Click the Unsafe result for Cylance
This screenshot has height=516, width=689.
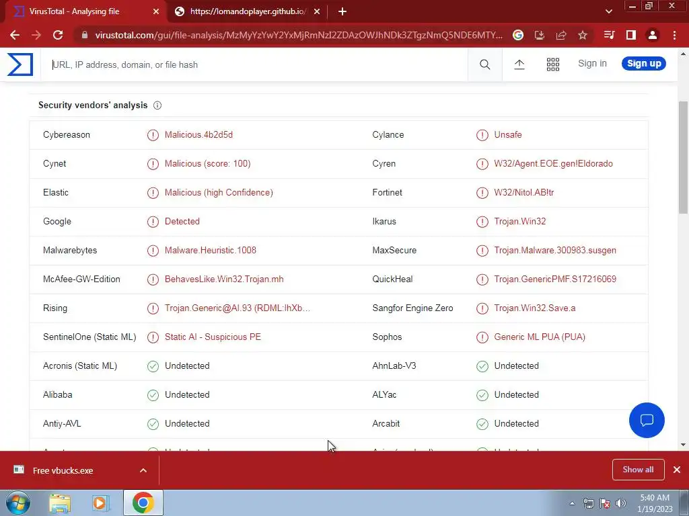pos(508,134)
